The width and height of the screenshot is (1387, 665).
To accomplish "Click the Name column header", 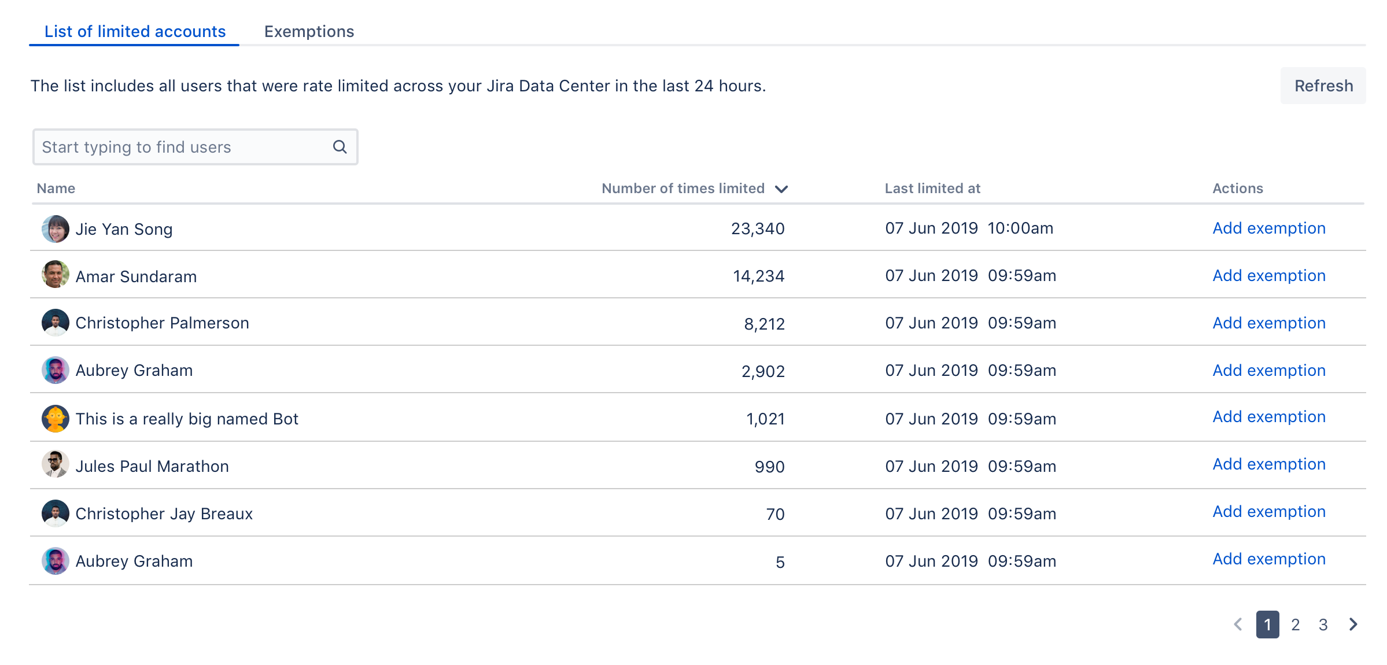I will coord(56,189).
